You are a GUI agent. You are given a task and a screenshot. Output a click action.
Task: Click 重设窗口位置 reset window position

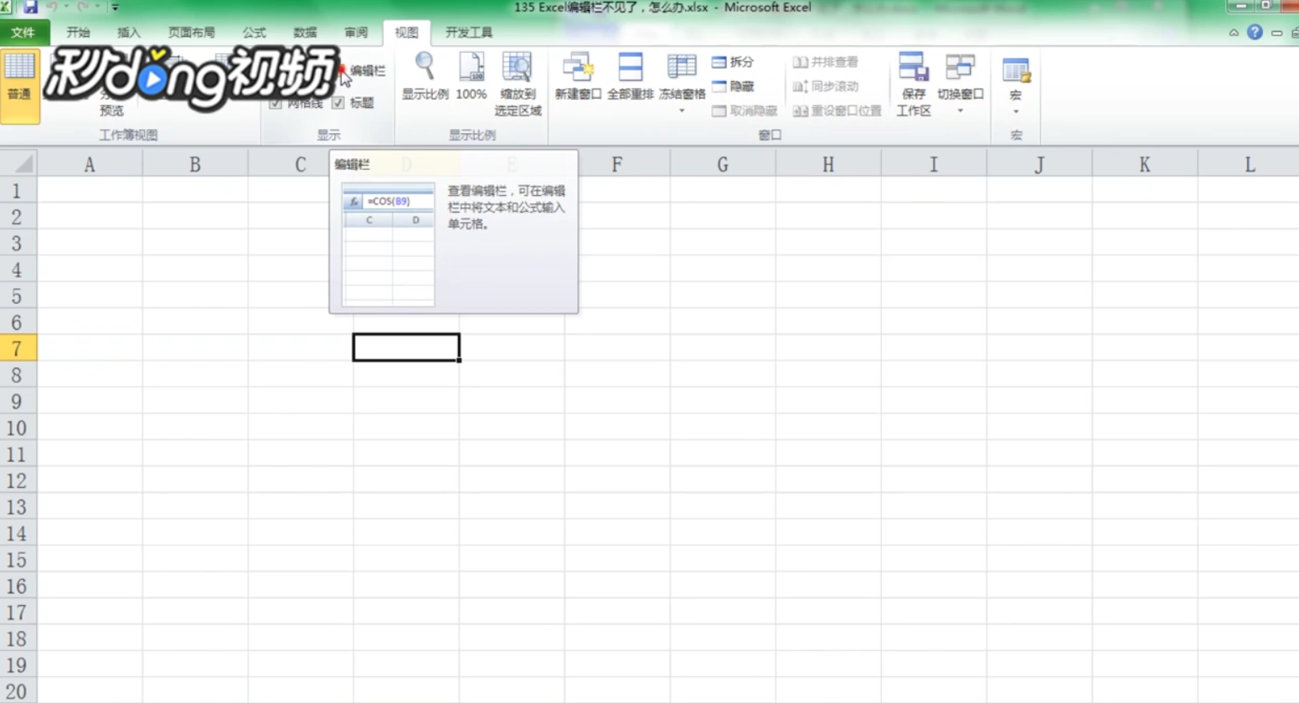point(837,110)
